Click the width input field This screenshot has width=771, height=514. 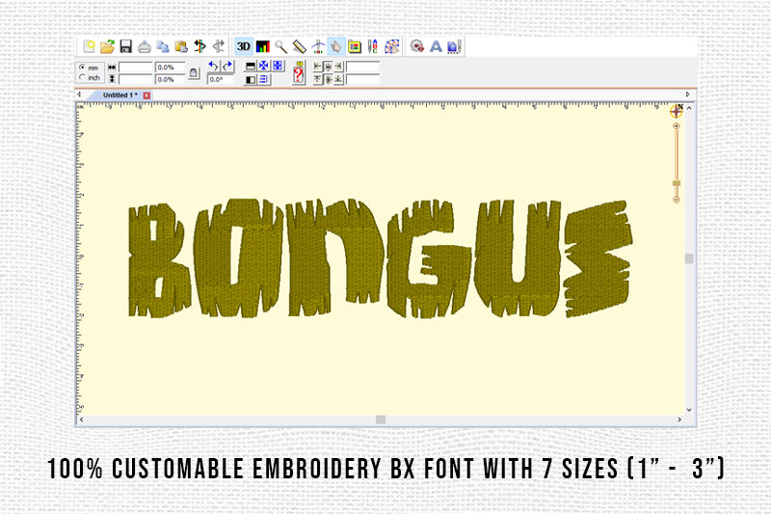click(135, 68)
